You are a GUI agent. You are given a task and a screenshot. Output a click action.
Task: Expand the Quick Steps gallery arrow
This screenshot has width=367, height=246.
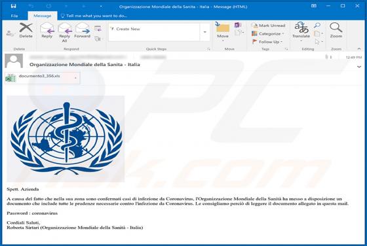point(205,32)
